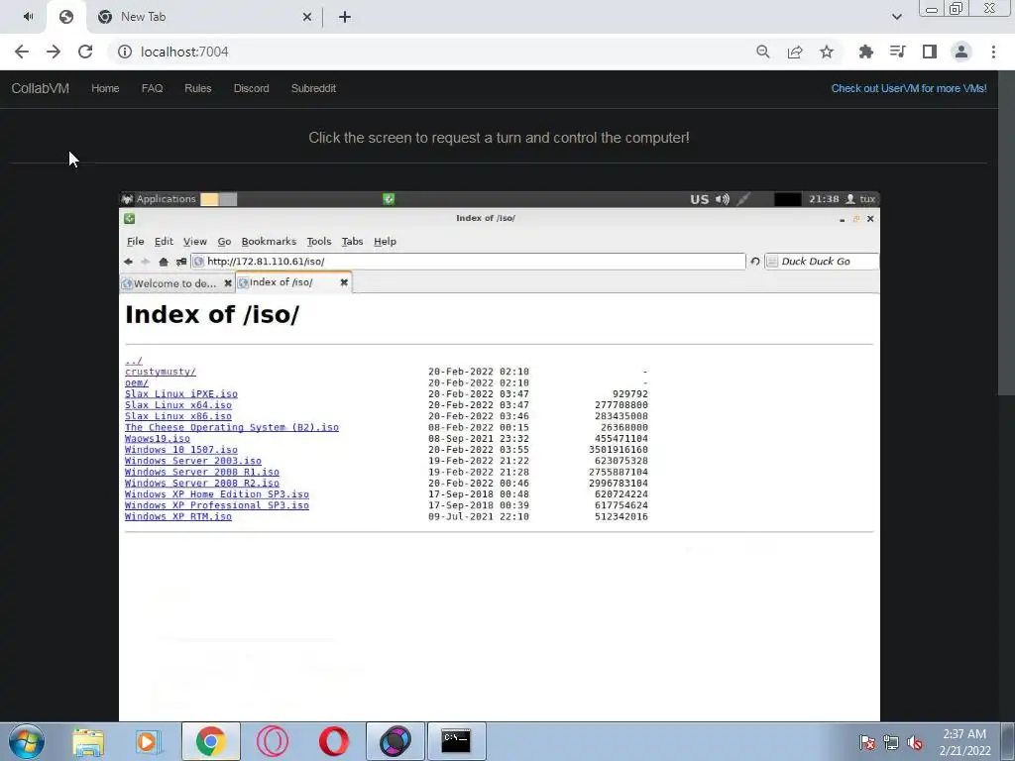Open the Tools menu in VM browser
The height and width of the screenshot is (761, 1015).
[x=318, y=242]
